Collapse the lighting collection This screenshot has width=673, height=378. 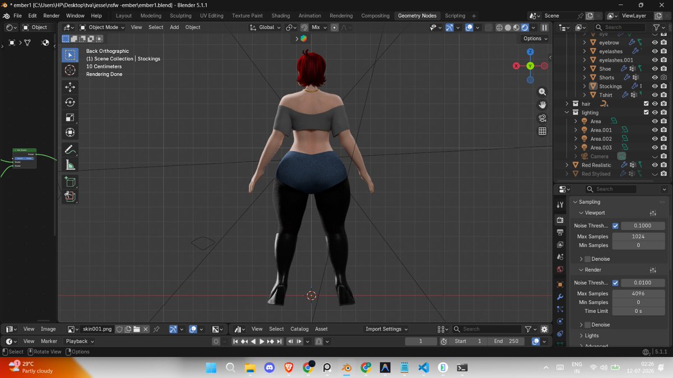point(568,113)
